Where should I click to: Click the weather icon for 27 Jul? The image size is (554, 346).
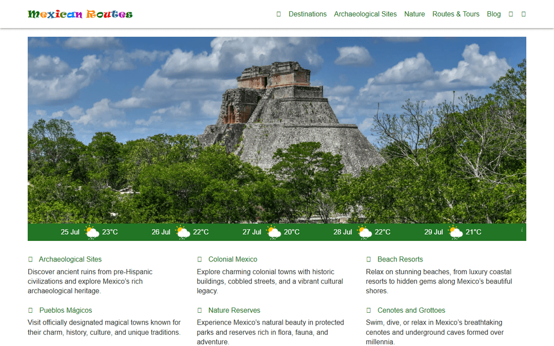tap(273, 232)
